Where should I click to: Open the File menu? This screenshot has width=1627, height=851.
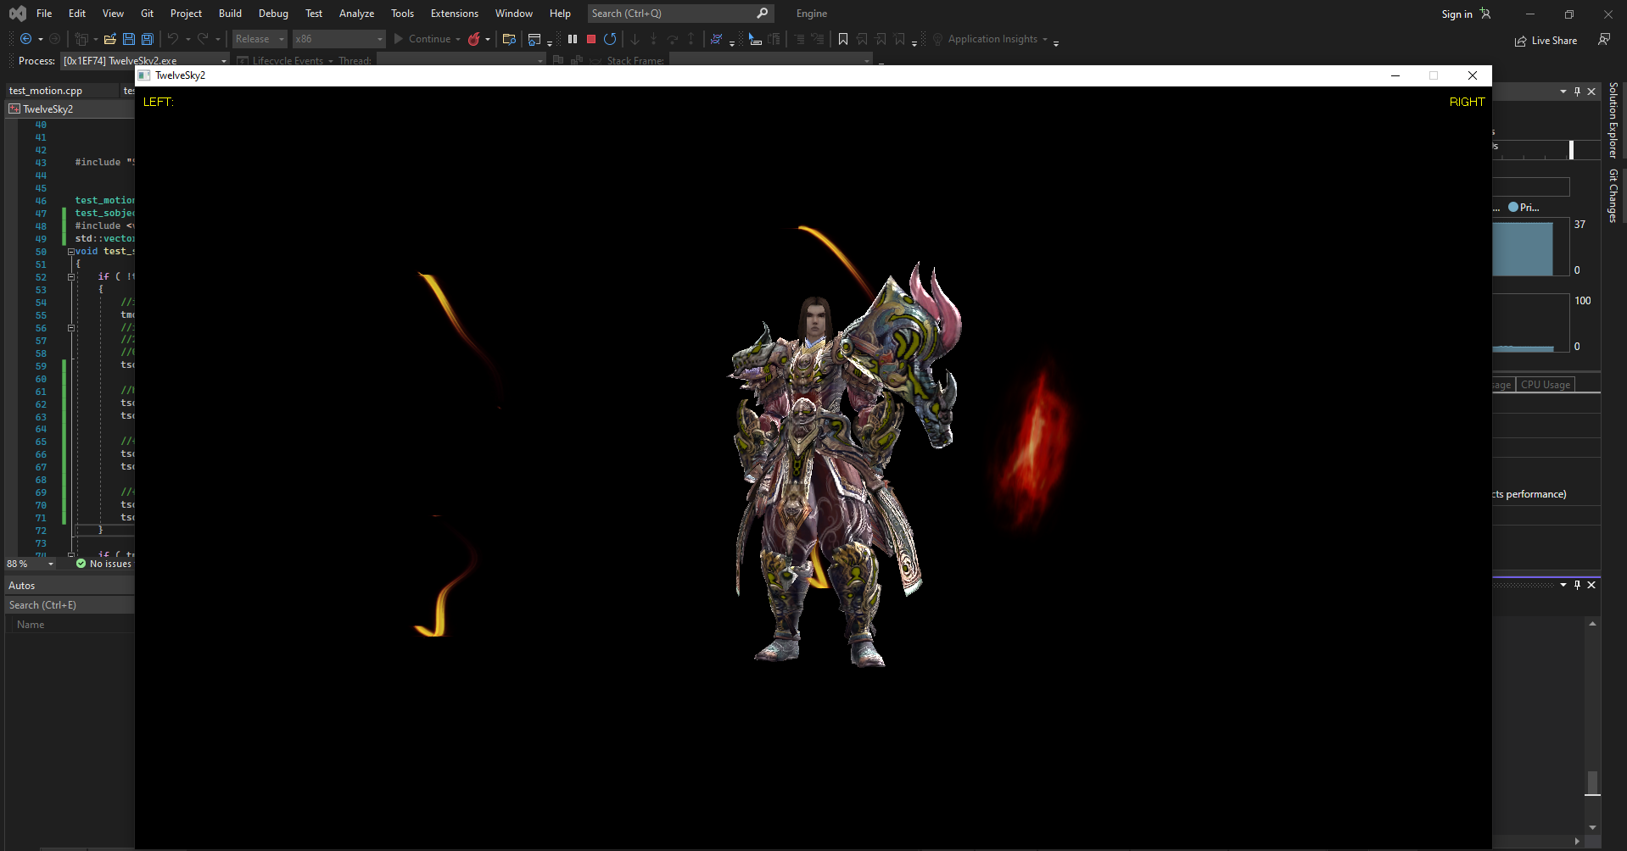click(x=44, y=14)
